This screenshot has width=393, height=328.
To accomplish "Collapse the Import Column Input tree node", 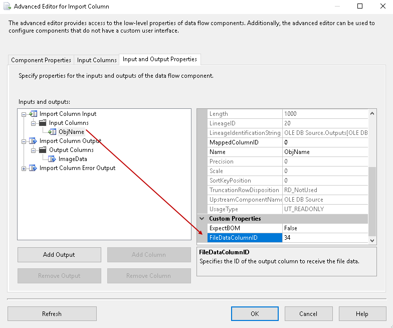I will (x=24, y=114).
